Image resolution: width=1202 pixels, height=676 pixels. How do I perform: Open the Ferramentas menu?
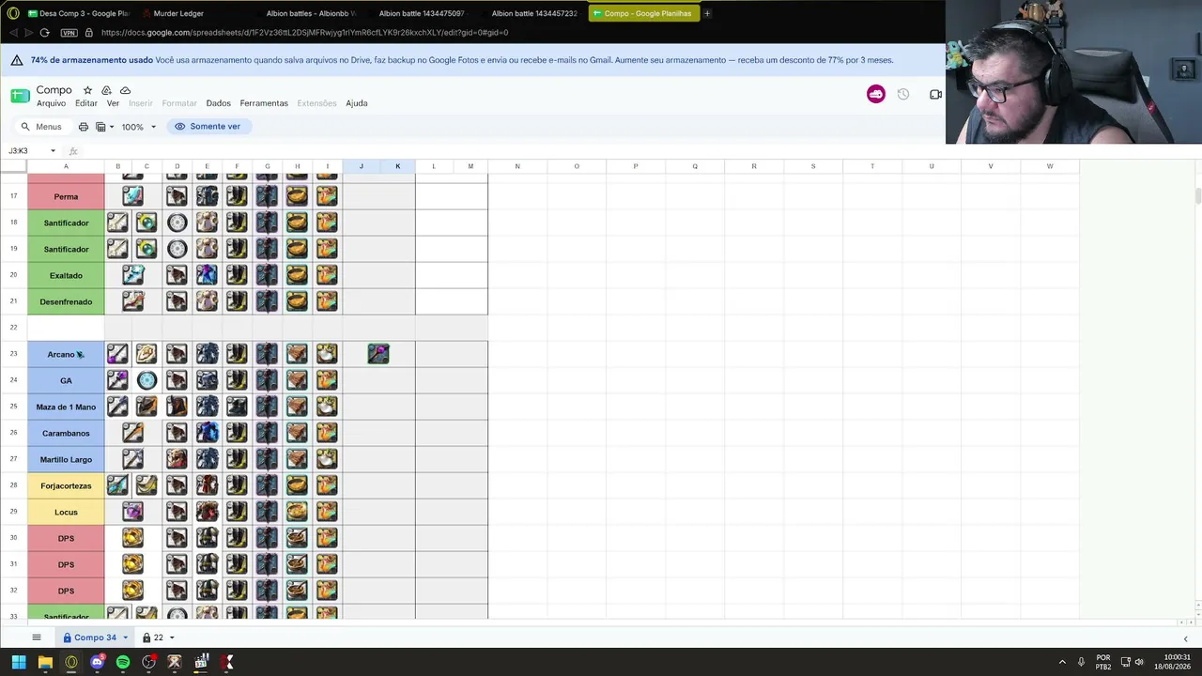(264, 103)
